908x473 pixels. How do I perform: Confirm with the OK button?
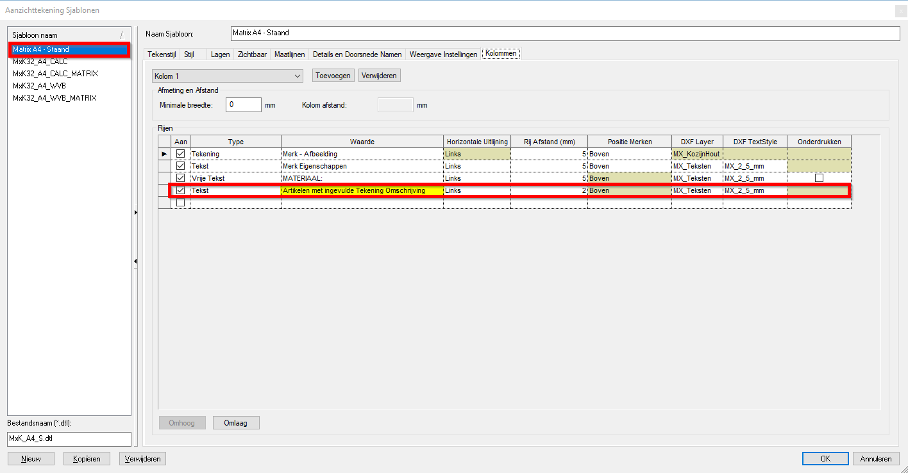click(825, 459)
